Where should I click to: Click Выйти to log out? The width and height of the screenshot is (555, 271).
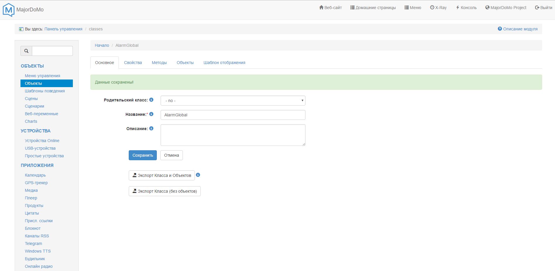(544, 8)
